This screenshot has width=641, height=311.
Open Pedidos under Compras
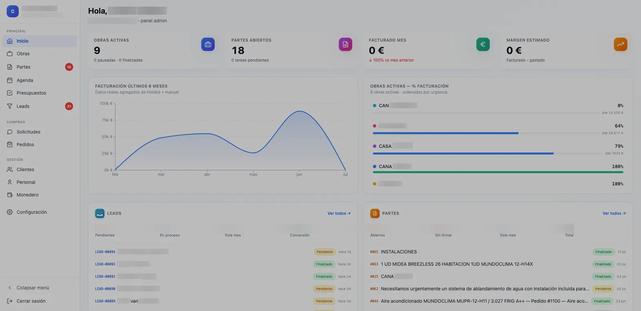[40, 145]
